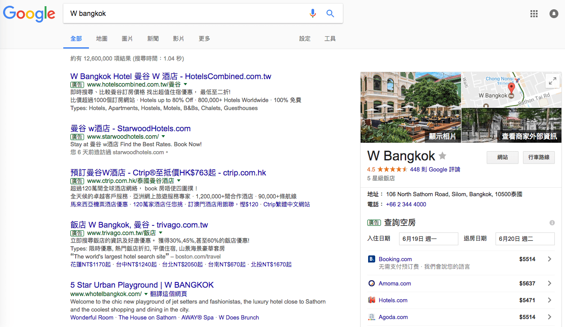Expand the Booking.com price row chevron
This screenshot has height=327, width=565.
coord(550,259)
